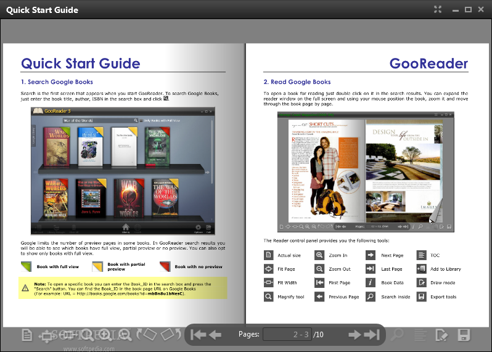
Task: Close the Quick Start Guide window
Action: pyautogui.click(x=481, y=9)
